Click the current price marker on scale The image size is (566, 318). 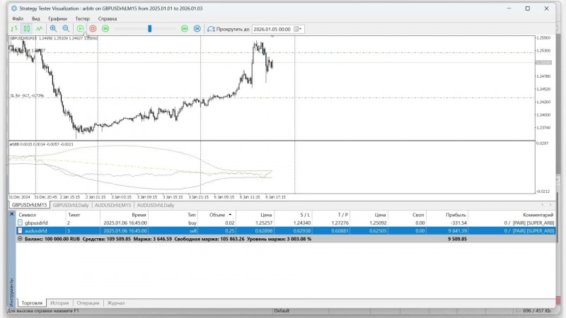[x=544, y=62]
